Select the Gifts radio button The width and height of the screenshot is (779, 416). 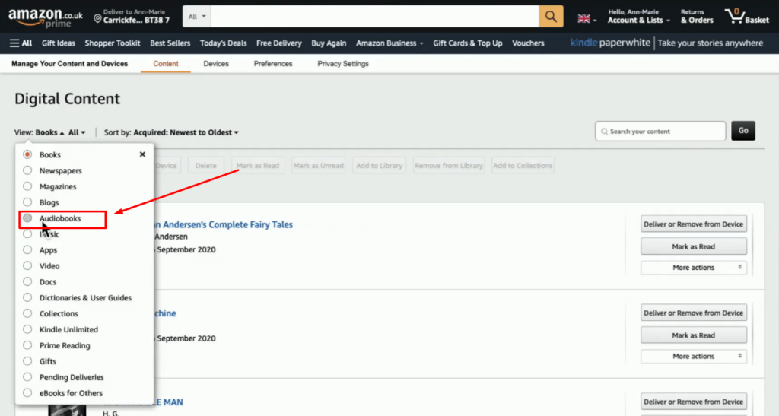pyautogui.click(x=27, y=361)
